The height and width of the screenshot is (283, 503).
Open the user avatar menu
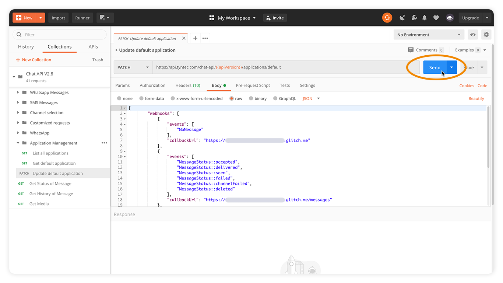(450, 18)
